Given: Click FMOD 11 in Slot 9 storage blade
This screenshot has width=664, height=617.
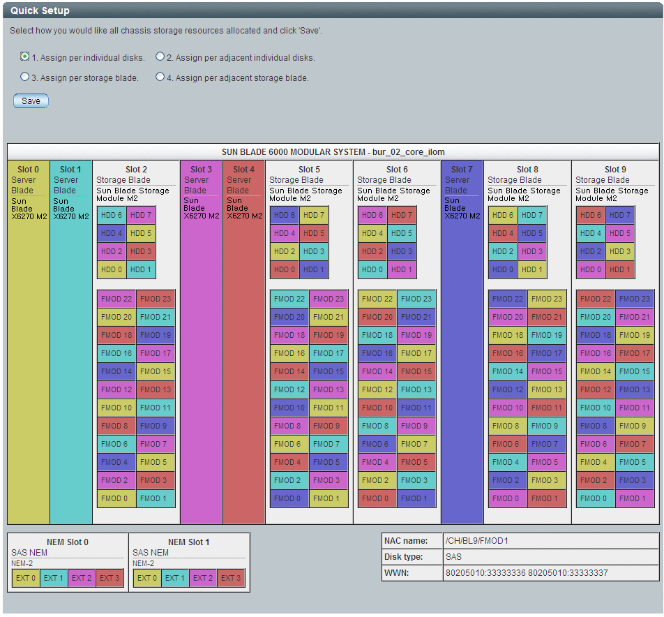Looking at the screenshot, I should (x=635, y=408).
